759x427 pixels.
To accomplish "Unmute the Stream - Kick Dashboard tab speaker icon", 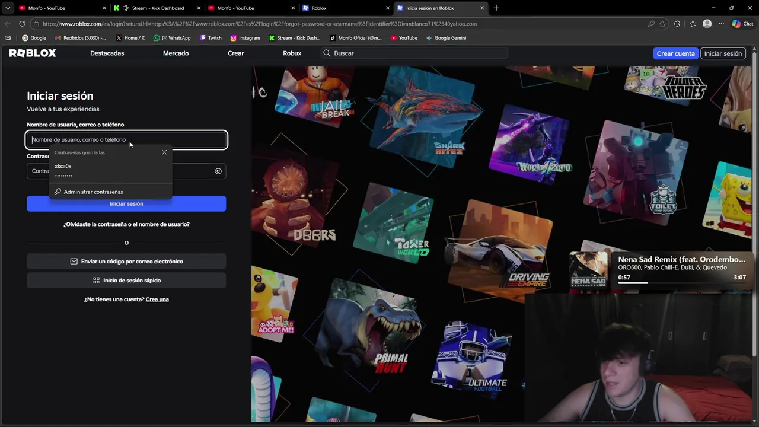I will (x=126, y=8).
